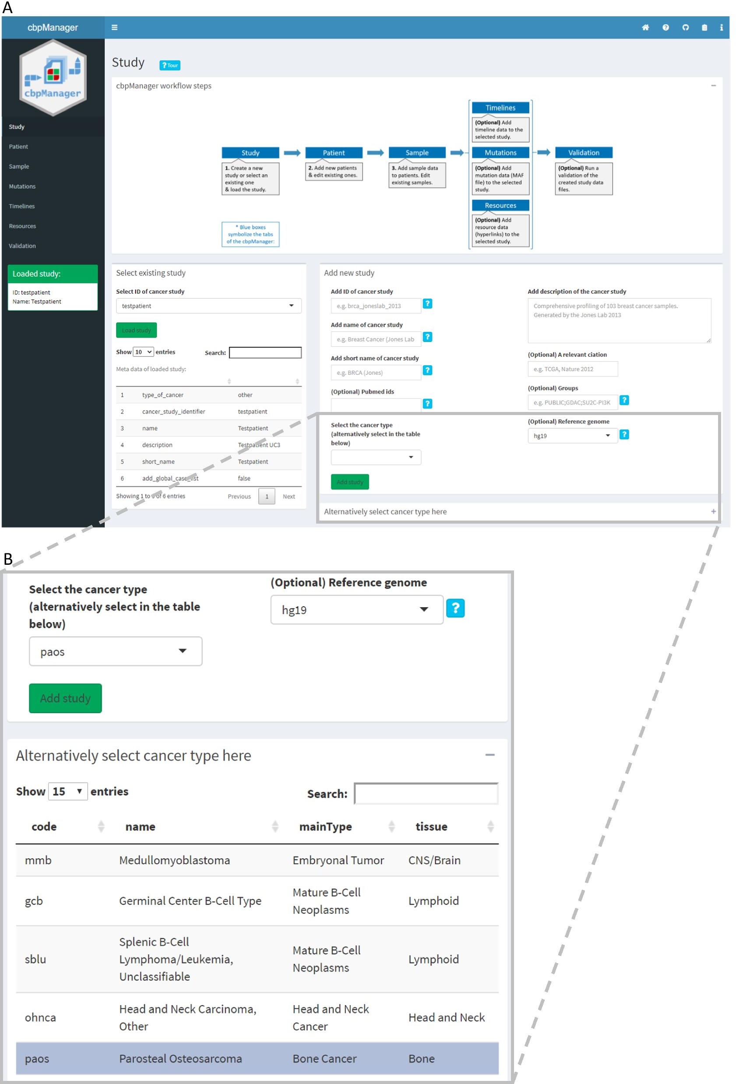736x1084 pixels.
Task: Change Show 10 entries selector
Action: [x=143, y=352]
